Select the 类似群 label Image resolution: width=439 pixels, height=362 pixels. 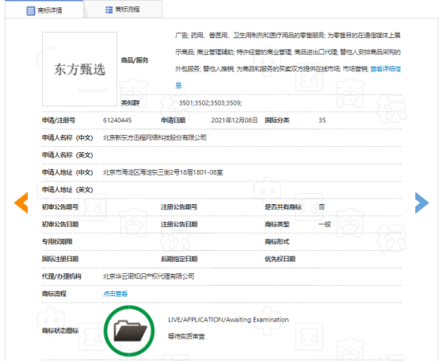point(130,103)
